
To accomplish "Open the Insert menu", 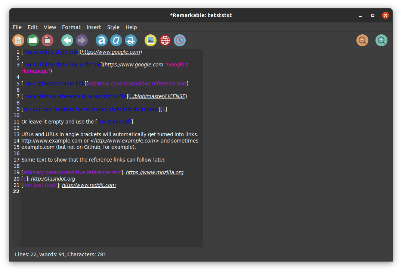I will pos(94,27).
